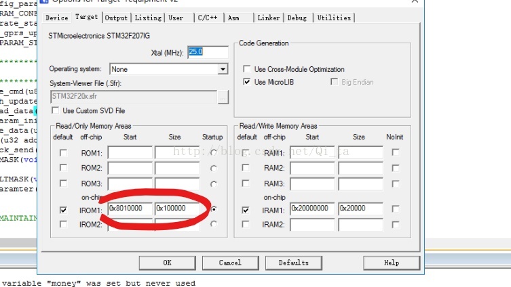Image resolution: width=511 pixels, height=287 pixels.
Task: Click the IROM1 start address field
Action: (130, 208)
